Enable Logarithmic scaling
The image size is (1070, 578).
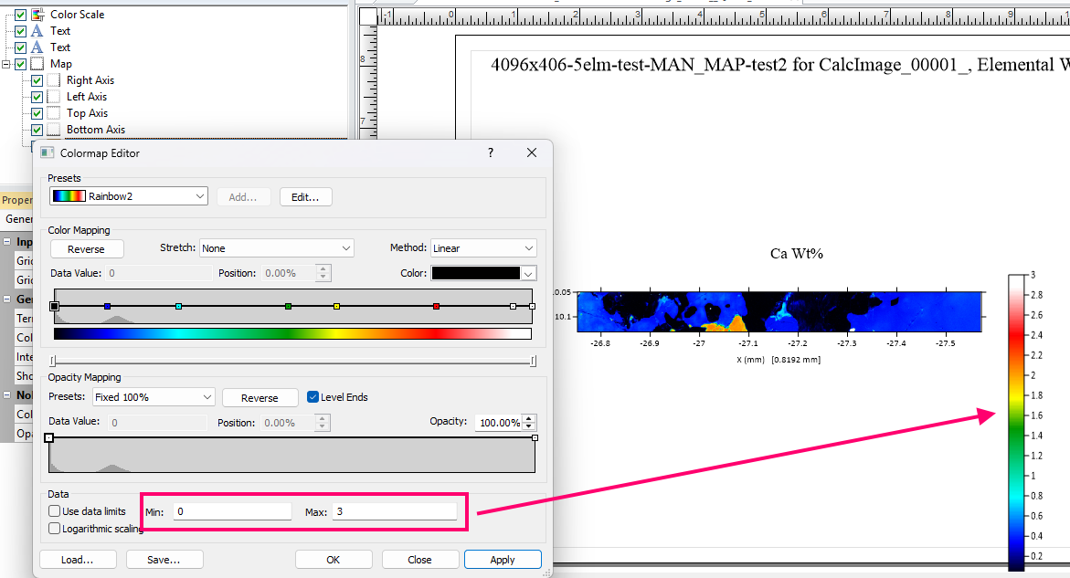tap(56, 529)
